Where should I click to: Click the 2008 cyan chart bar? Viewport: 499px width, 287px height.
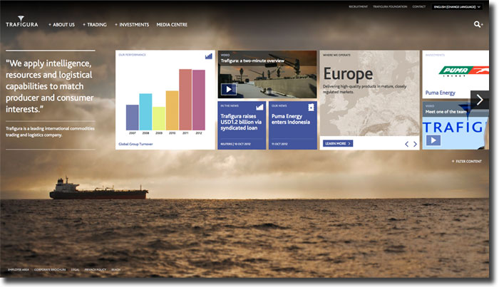(145, 112)
